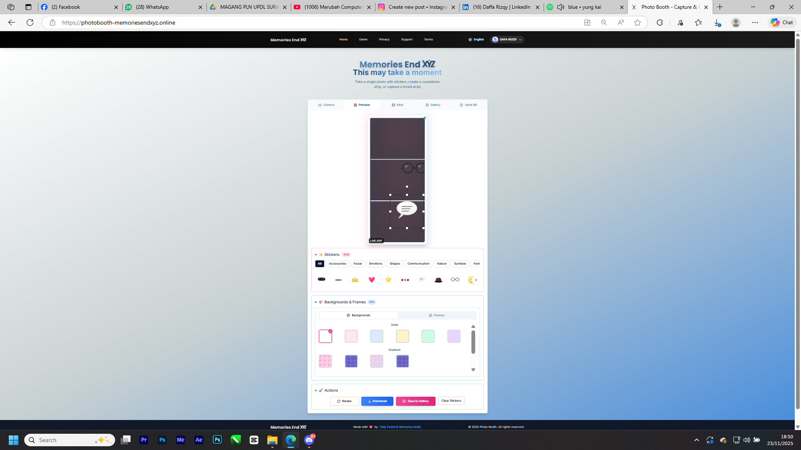Open the Send QR tab

click(469, 105)
